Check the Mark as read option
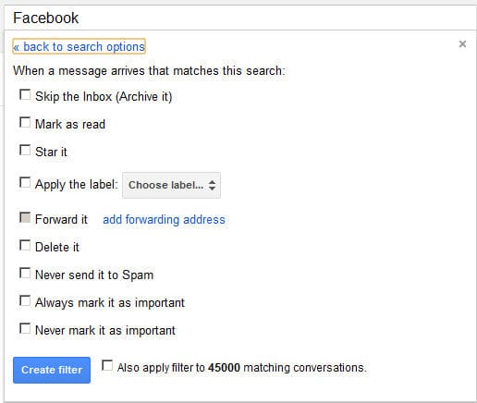This screenshot has height=403, width=477. [x=25, y=122]
